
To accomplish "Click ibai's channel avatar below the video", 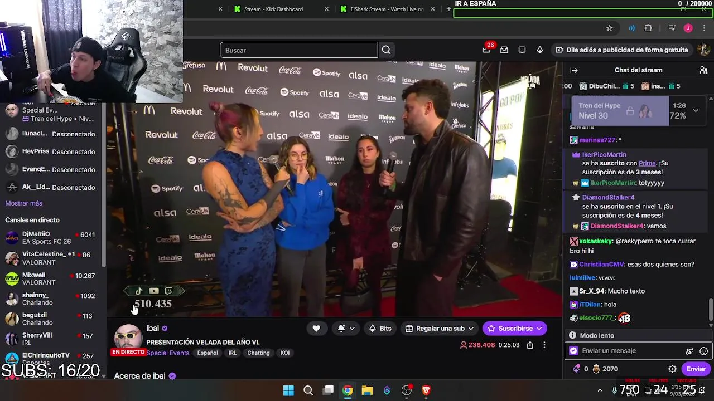I will pyautogui.click(x=128, y=339).
